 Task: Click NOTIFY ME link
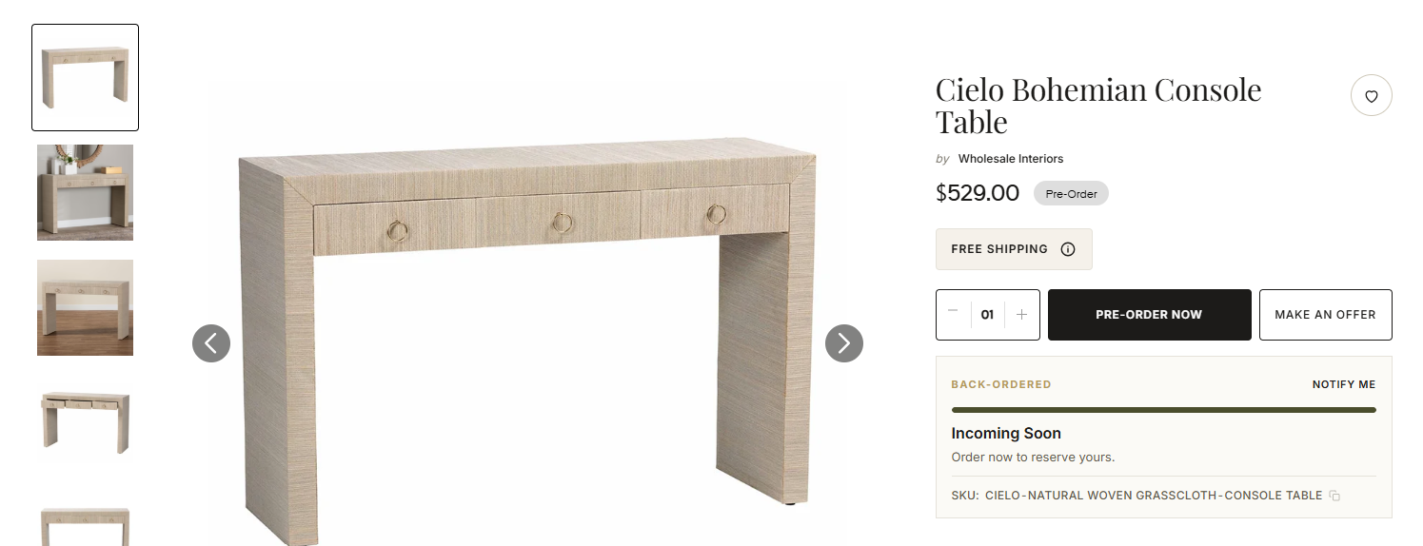coord(1344,384)
